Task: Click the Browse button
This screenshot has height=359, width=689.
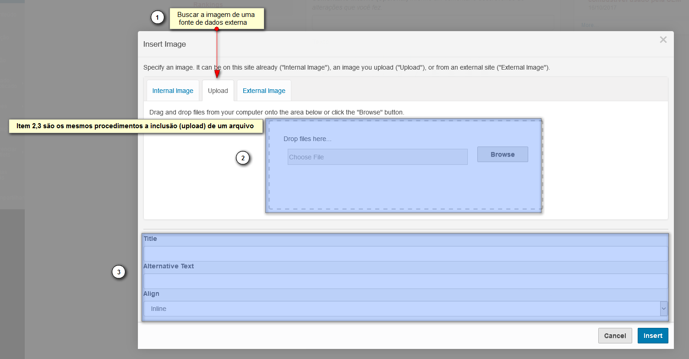Action: point(503,154)
